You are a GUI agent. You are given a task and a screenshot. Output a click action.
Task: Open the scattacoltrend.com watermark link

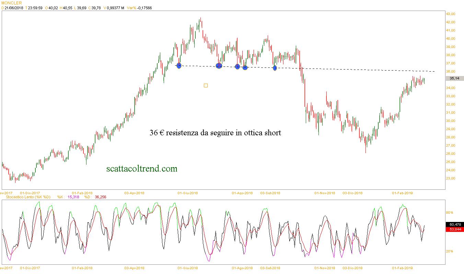point(142,169)
